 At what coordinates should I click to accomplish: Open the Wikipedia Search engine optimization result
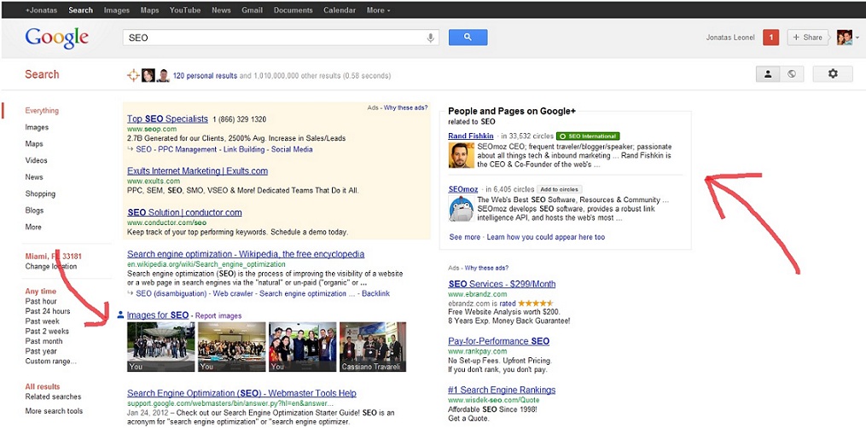click(x=246, y=254)
